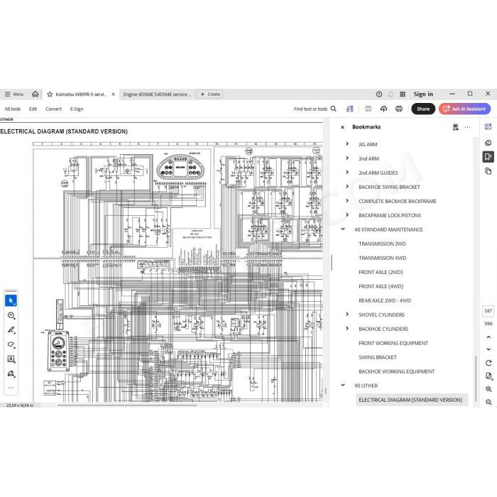This screenshot has height=497, width=497.
Task: Expand the JIG ARM bookmark
Action: point(347,144)
